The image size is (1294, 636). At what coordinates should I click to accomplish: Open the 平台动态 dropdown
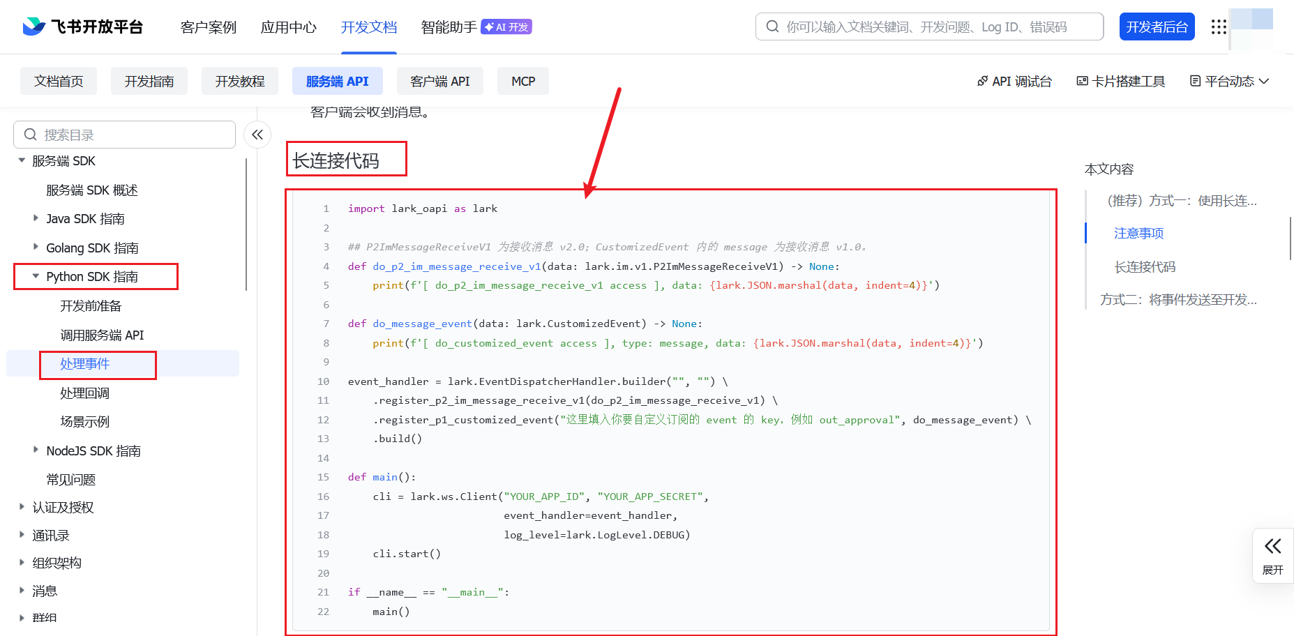[1229, 81]
